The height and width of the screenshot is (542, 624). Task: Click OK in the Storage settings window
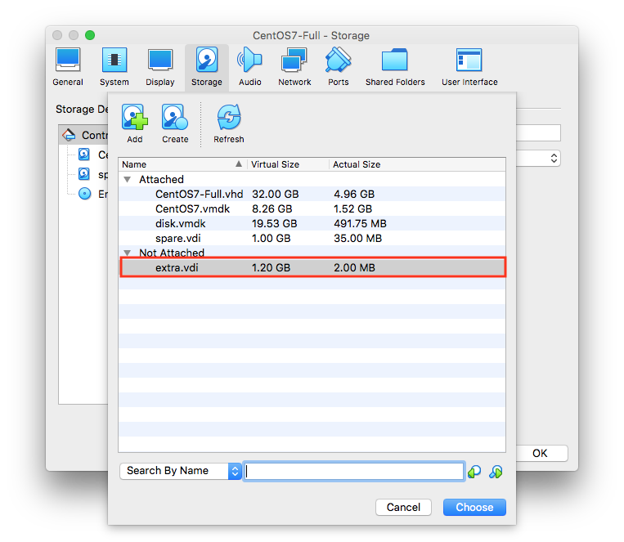pyautogui.click(x=541, y=453)
